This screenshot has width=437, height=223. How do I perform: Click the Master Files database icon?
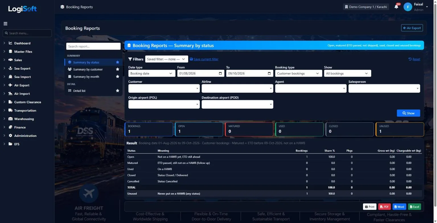click(x=11, y=52)
